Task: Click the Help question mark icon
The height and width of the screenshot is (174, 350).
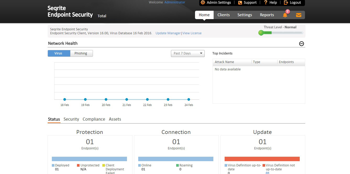Action: coord(266,2)
